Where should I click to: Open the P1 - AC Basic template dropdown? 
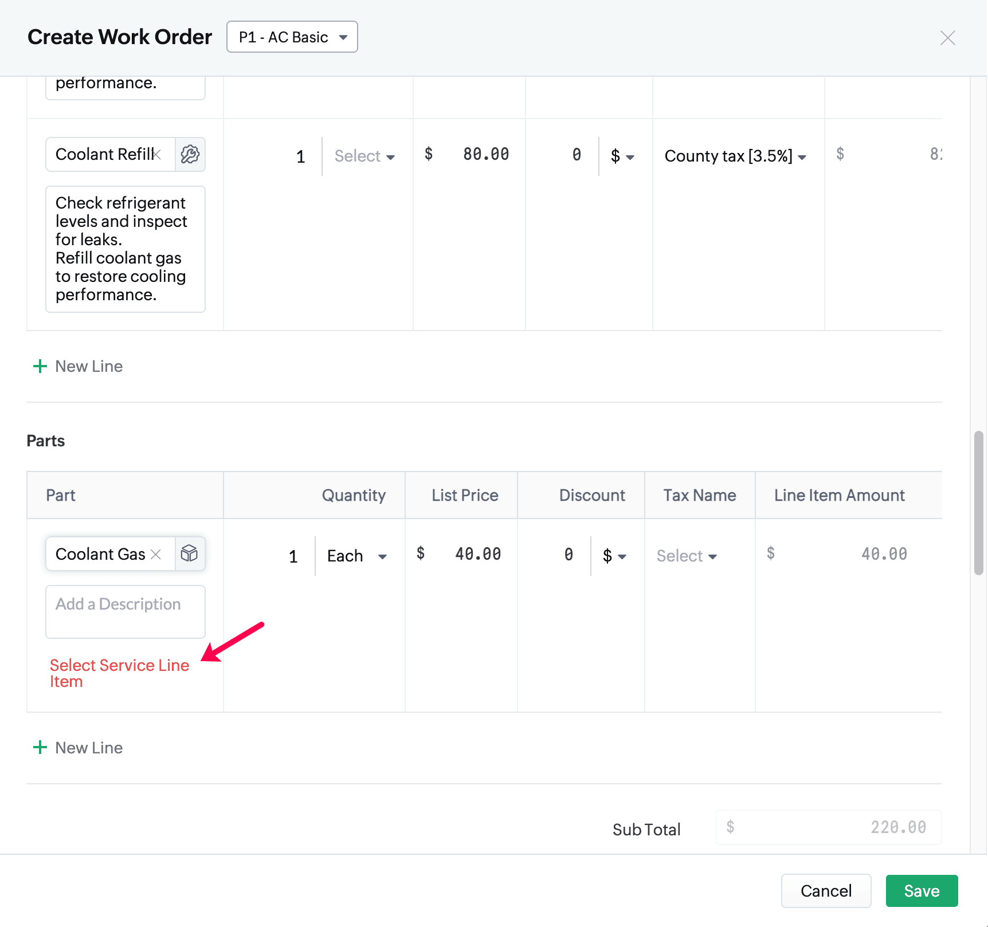[292, 37]
